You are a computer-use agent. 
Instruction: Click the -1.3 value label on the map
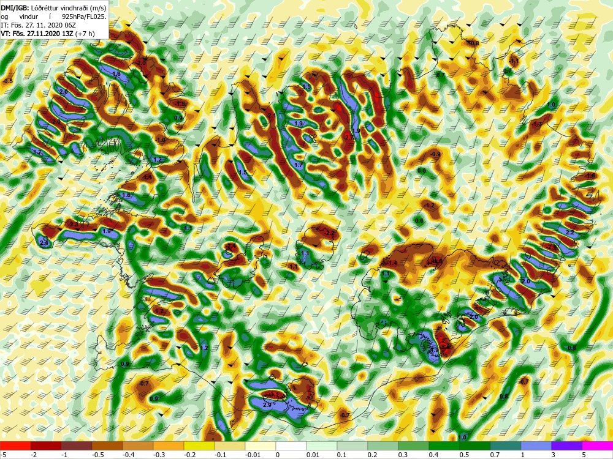[x=537, y=124]
